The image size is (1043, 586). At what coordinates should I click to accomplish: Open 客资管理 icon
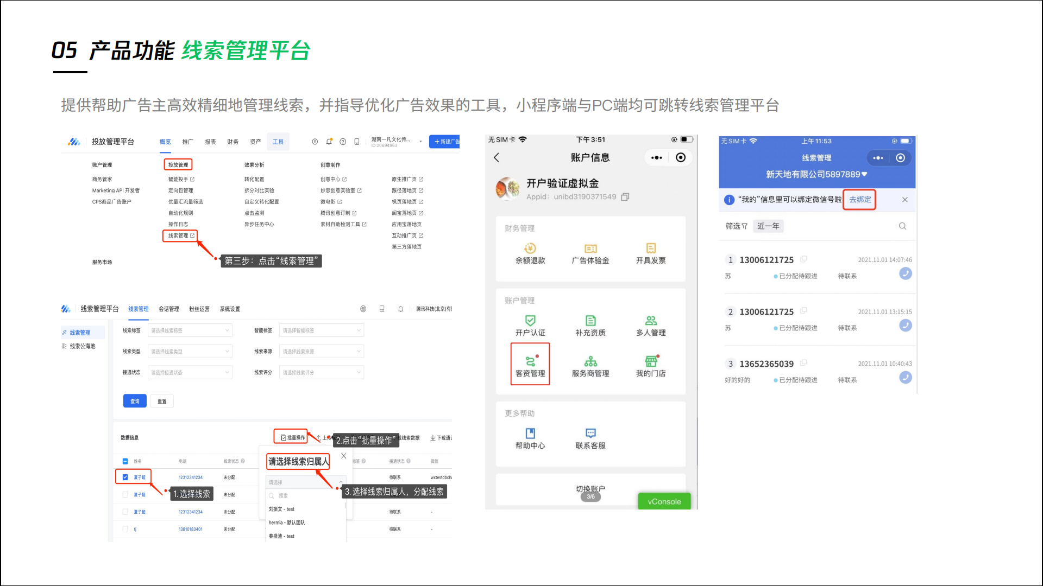click(530, 361)
